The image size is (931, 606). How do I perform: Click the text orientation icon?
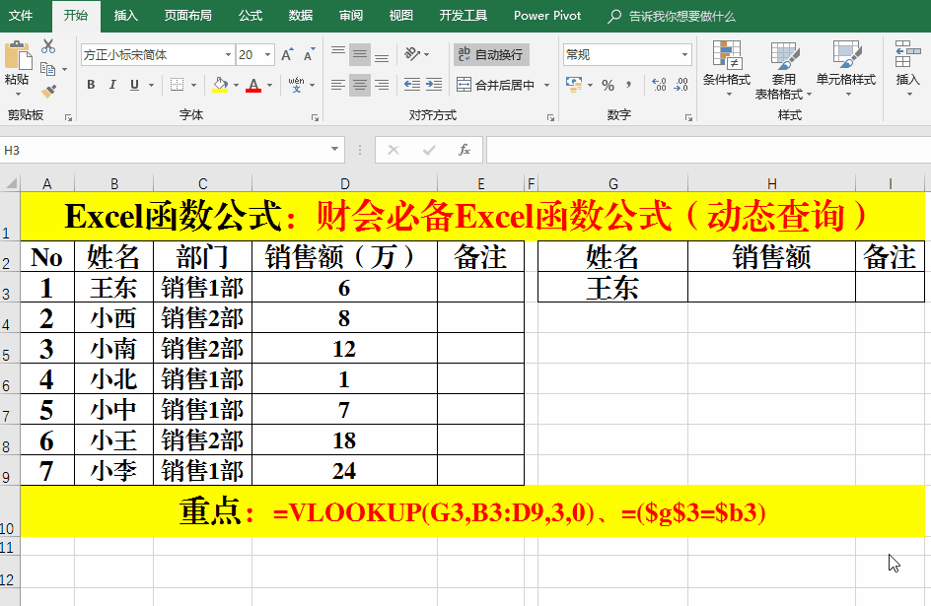point(412,54)
